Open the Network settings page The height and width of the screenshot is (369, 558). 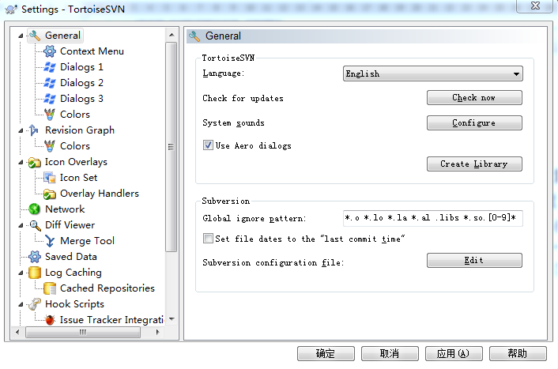(x=65, y=209)
